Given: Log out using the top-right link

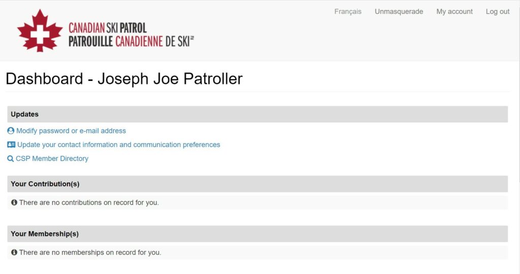Looking at the screenshot, I should tap(498, 12).
